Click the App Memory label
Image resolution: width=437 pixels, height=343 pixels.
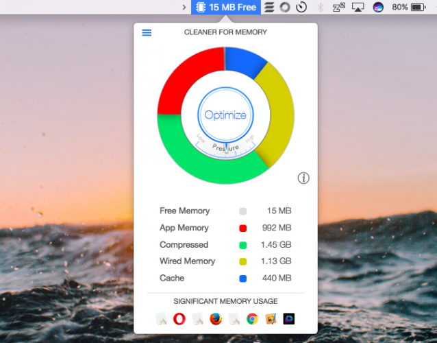[184, 228]
